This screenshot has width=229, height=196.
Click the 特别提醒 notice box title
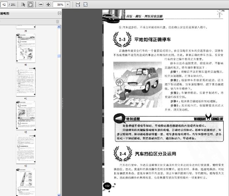133,119
